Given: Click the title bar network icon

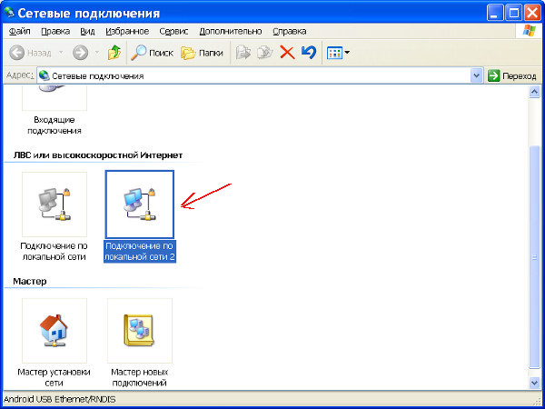Looking at the screenshot, I should click(x=9, y=13).
